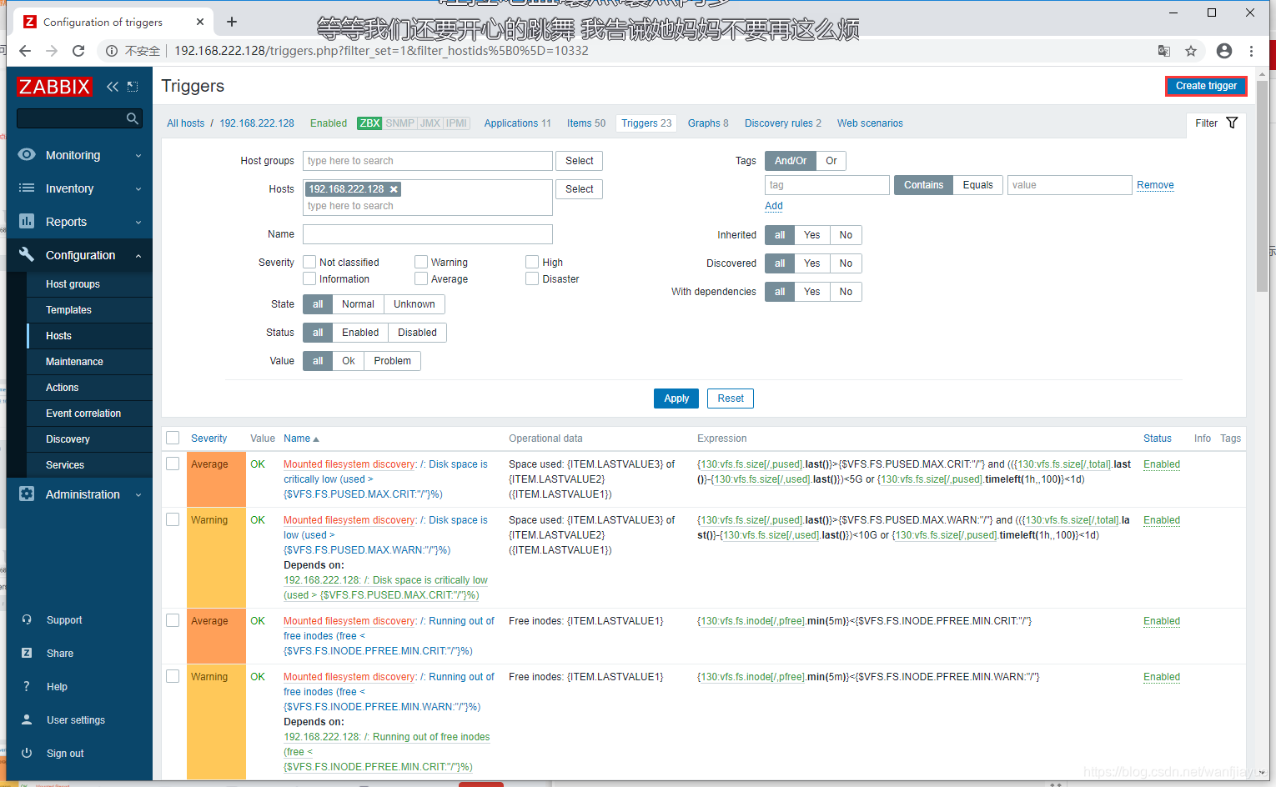The width and height of the screenshot is (1276, 787).
Task: Open the Graphs 8 tab
Action: pyautogui.click(x=708, y=123)
